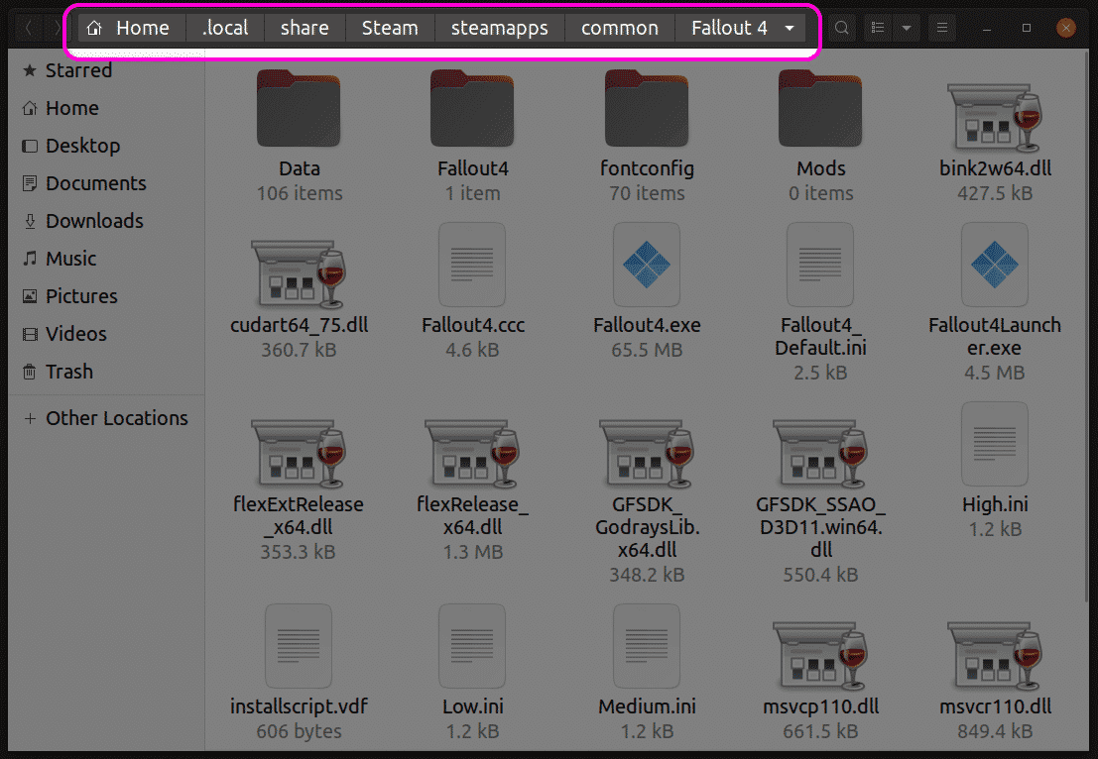Go to Steam in path bar
Viewport: 1098px width, 759px height.
click(390, 28)
